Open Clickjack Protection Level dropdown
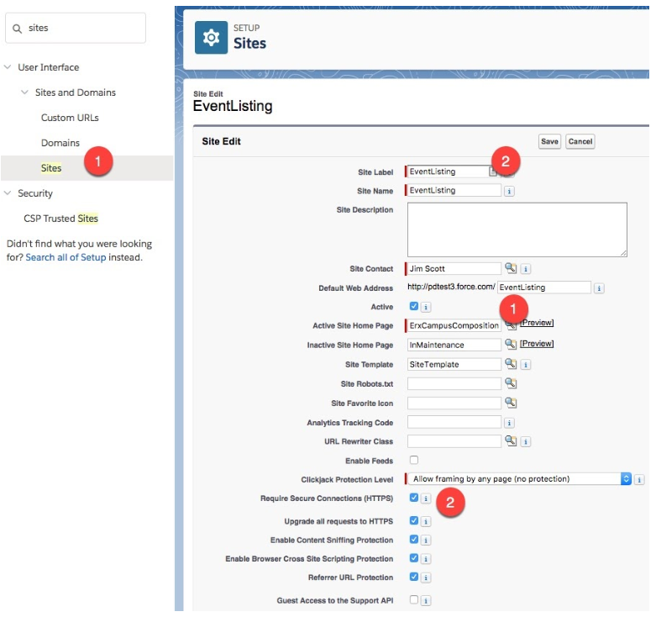This screenshot has width=656, height=617. pyautogui.click(x=519, y=479)
